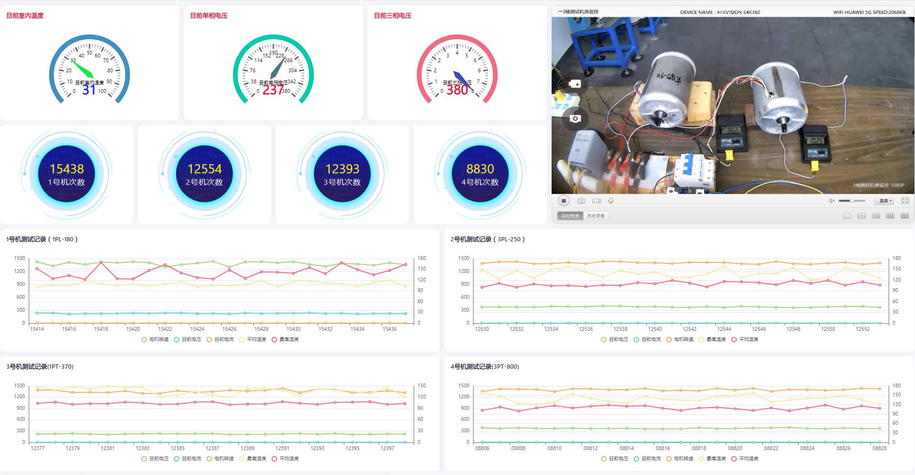Toggle 电机转速 legend in 1号机 chart
The image size is (915, 475).
(x=155, y=339)
